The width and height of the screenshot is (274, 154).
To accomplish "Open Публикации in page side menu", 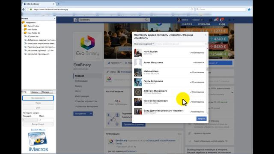I will [81, 81].
